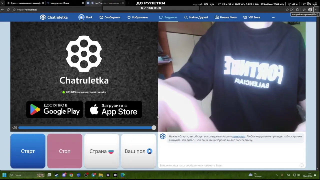Click the browser profile avatar

310,9
